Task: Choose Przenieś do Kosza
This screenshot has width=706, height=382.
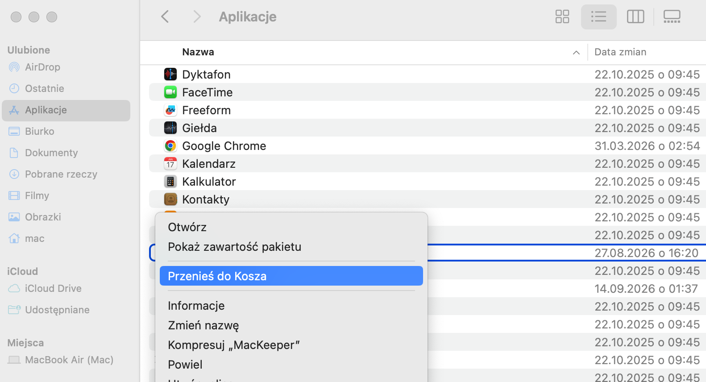Action: tap(291, 276)
